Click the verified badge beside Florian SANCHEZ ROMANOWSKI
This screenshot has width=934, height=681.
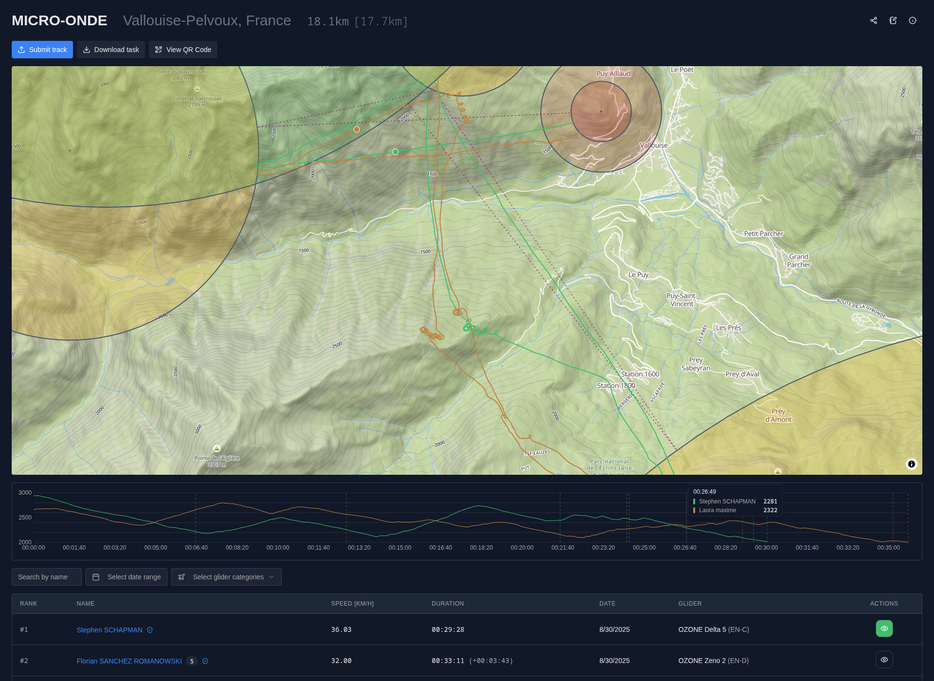[205, 661]
